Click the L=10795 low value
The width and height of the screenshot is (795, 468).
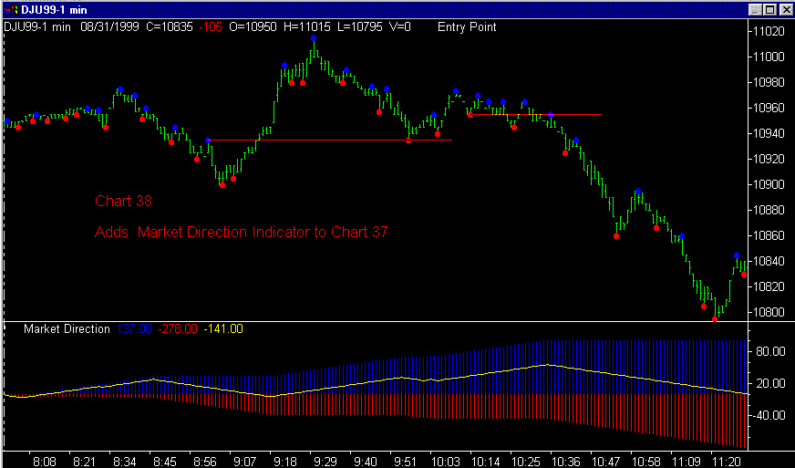coord(359,26)
